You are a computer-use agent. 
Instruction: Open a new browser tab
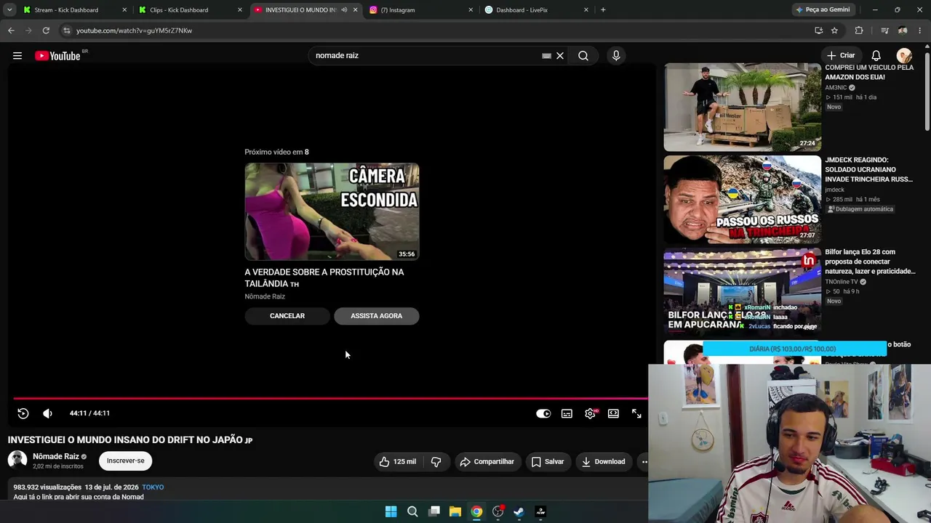point(603,10)
